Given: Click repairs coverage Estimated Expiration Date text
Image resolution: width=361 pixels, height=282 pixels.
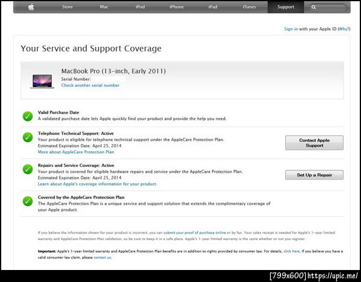Looking at the screenshot, I should click(79, 178).
